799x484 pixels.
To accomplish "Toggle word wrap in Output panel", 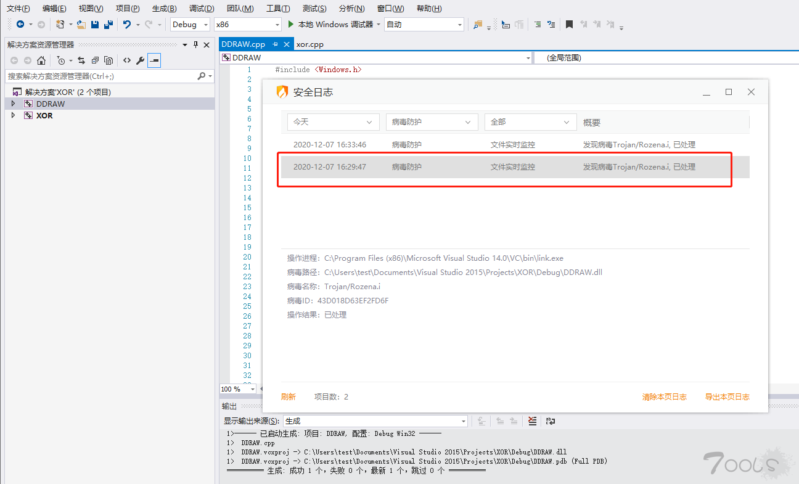I will point(551,421).
